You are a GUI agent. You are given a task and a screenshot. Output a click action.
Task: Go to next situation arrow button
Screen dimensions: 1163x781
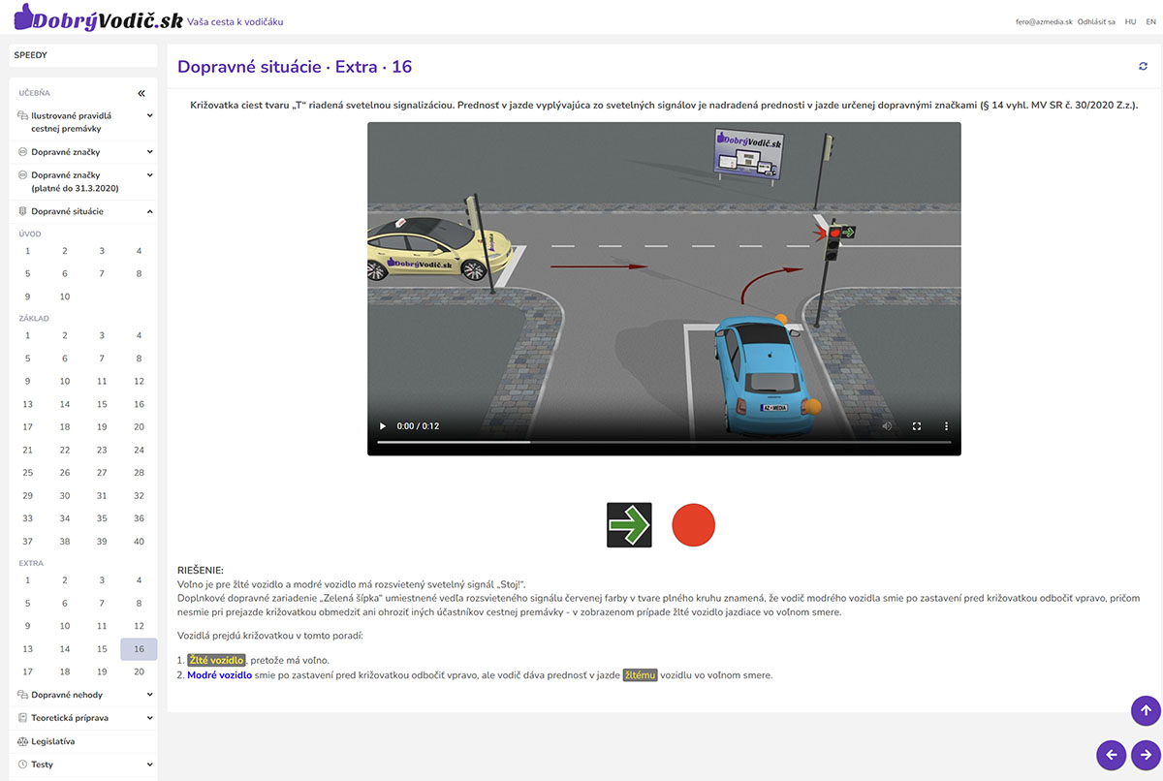pyautogui.click(x=1146, y=755)
